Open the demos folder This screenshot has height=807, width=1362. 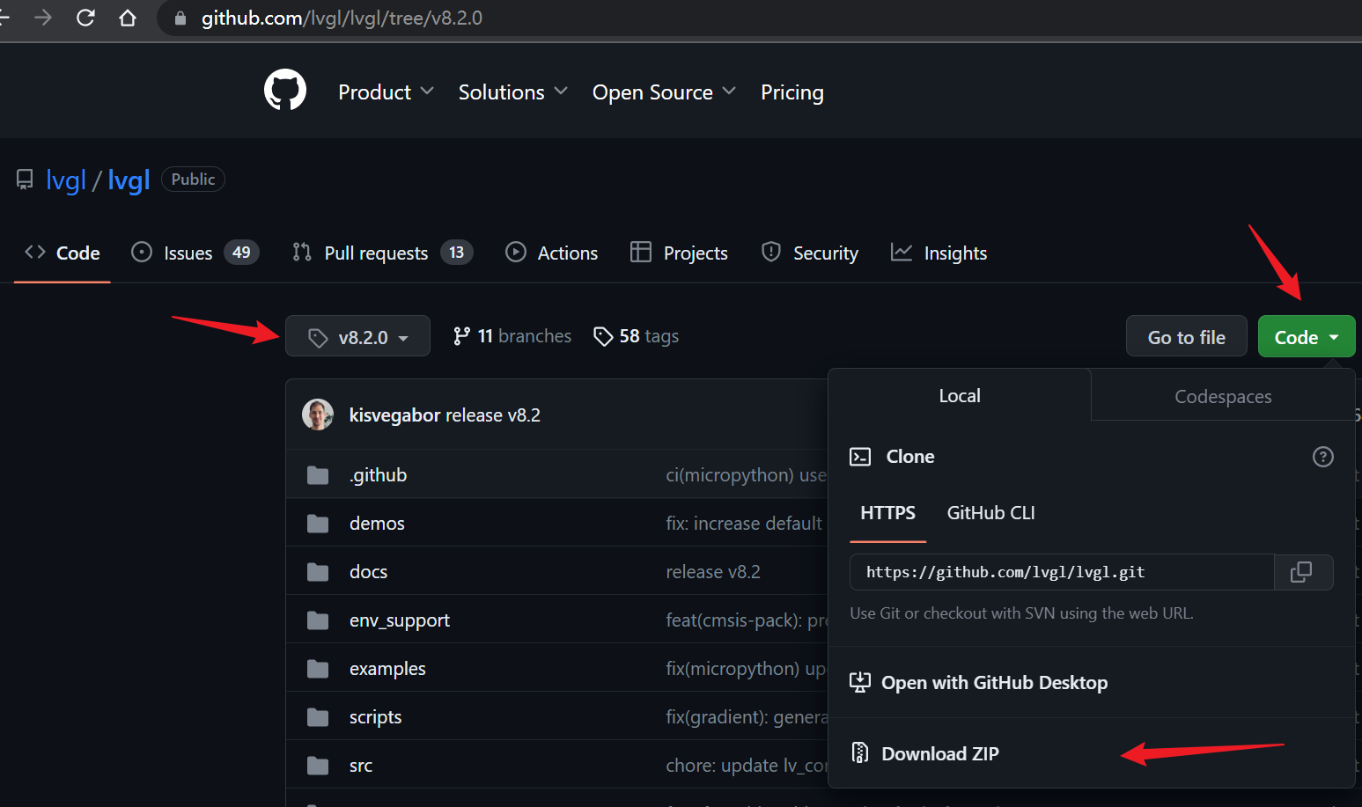pyautogui.click(x=377, y=524)
